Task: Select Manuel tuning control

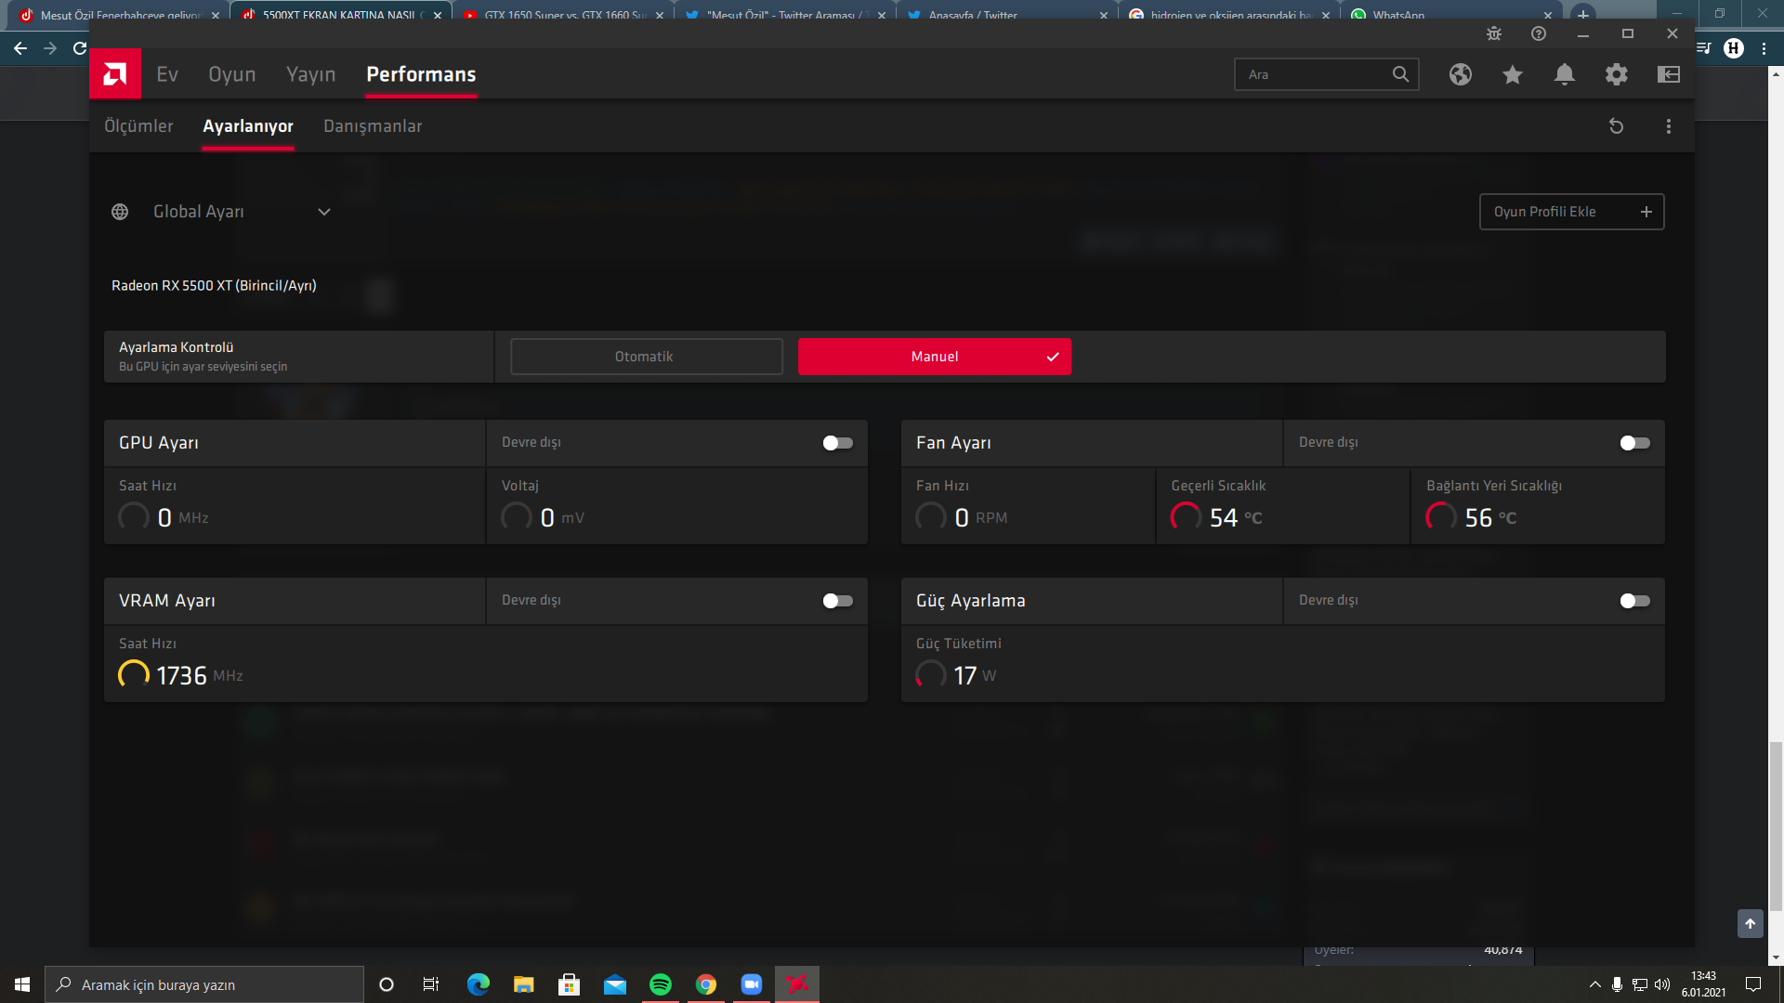Action: coord(935,357)
